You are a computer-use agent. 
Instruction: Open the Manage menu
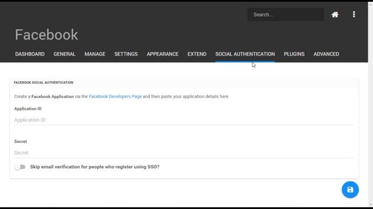point(95,54)
